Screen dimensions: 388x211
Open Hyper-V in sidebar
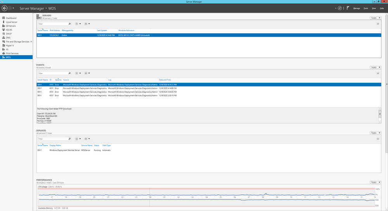[10, 45]
